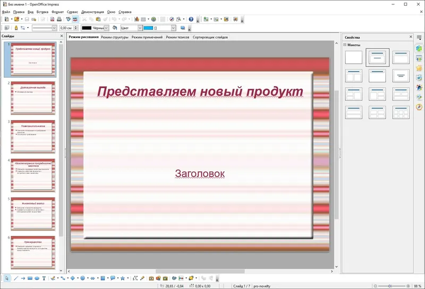Collapse the Макеты section expander

point(345,45)
